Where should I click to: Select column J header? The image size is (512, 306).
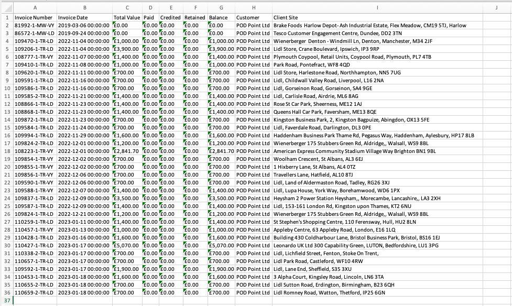pyautogui.click(x=496, y=7)
